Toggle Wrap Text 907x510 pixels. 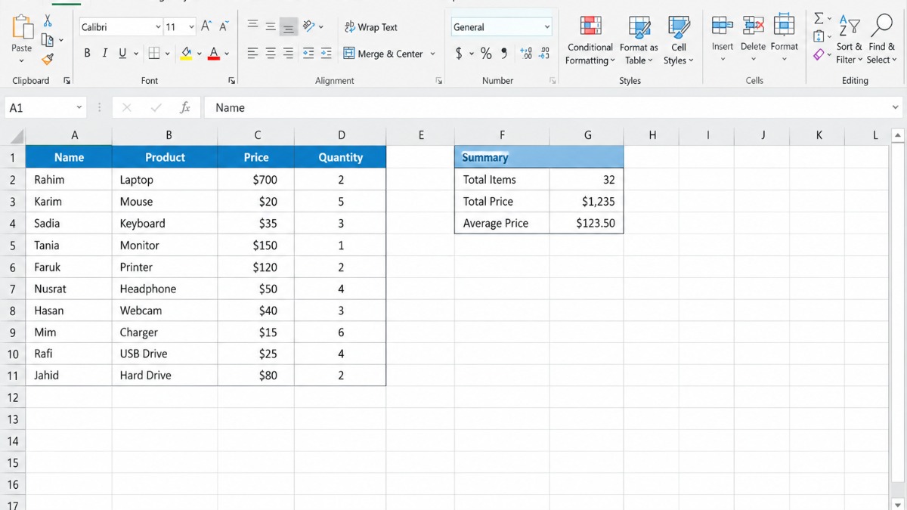(x=370, y=27)
